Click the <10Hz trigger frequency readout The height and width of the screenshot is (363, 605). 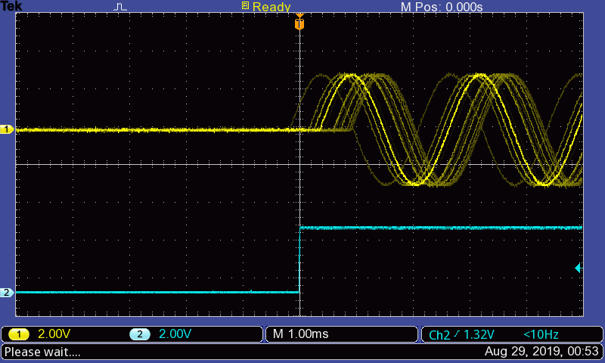coord(541,334)
